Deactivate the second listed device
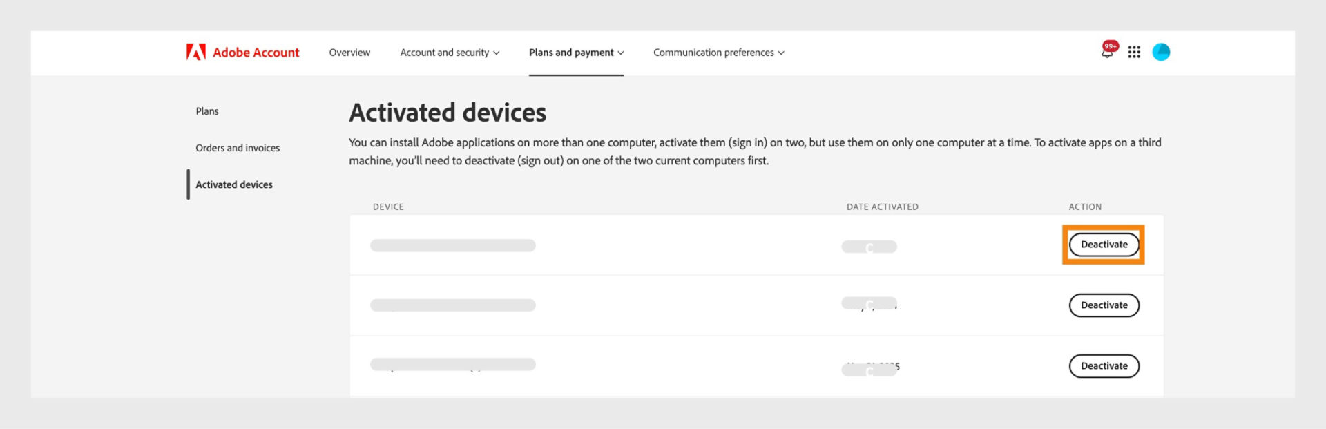Screen dimensions: 1326x429 click(1104, 305)
